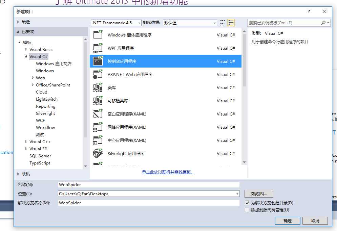Select the 中心应用程序(XAML) template icon
This screenshot has width=337, height=231.
pyautogui.click(x=98, y=140)
